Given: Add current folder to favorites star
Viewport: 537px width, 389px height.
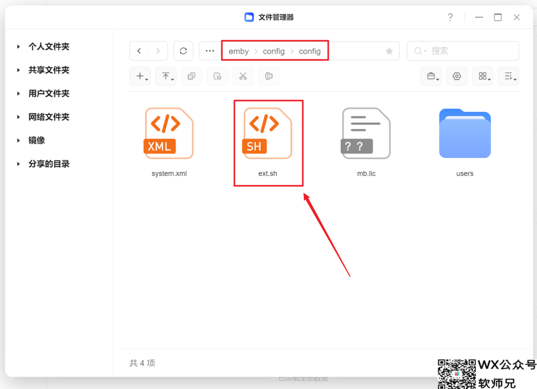Looking at the screenshot, I should [x=389, y=51].
